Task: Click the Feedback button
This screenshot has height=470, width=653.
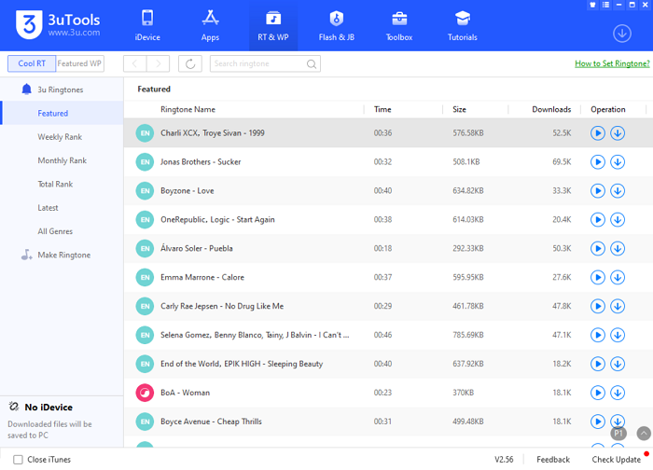Action: pos(553,459)
